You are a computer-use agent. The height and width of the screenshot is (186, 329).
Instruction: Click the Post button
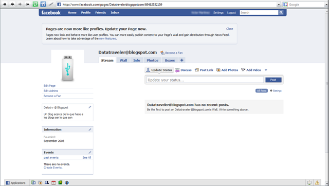click(x=273, y=80)
